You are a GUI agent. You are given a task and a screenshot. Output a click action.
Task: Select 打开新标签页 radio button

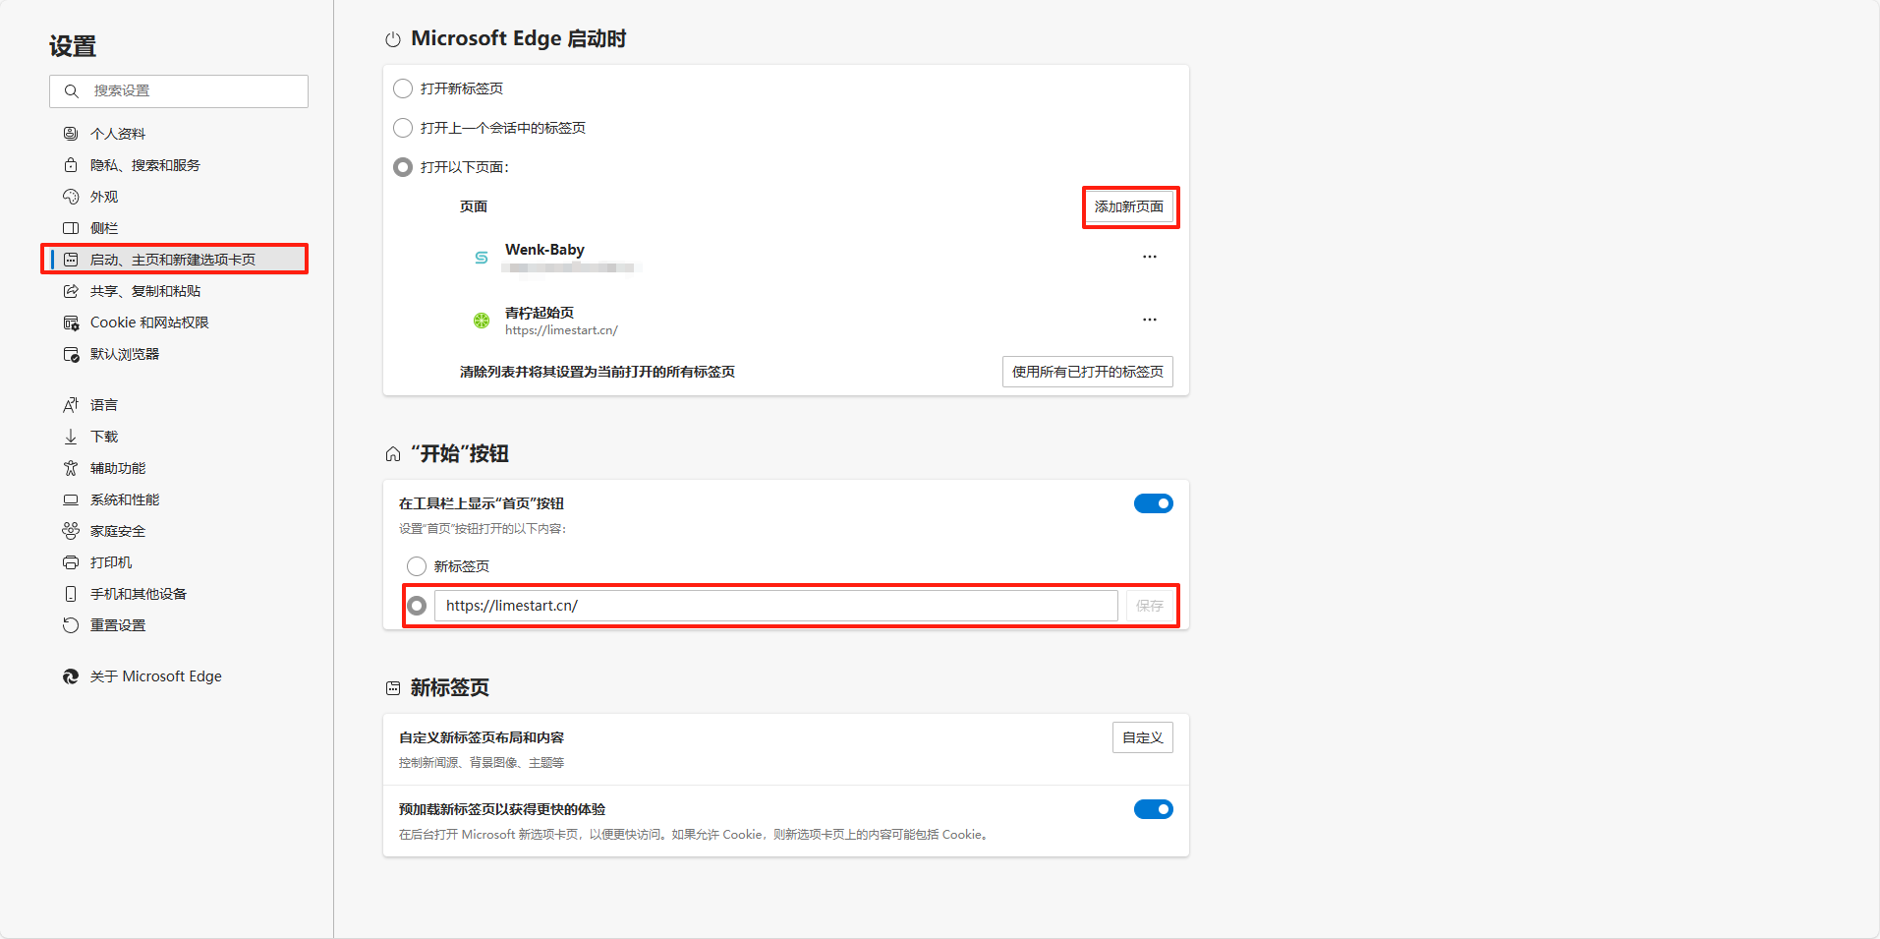(x=403, y=88)
